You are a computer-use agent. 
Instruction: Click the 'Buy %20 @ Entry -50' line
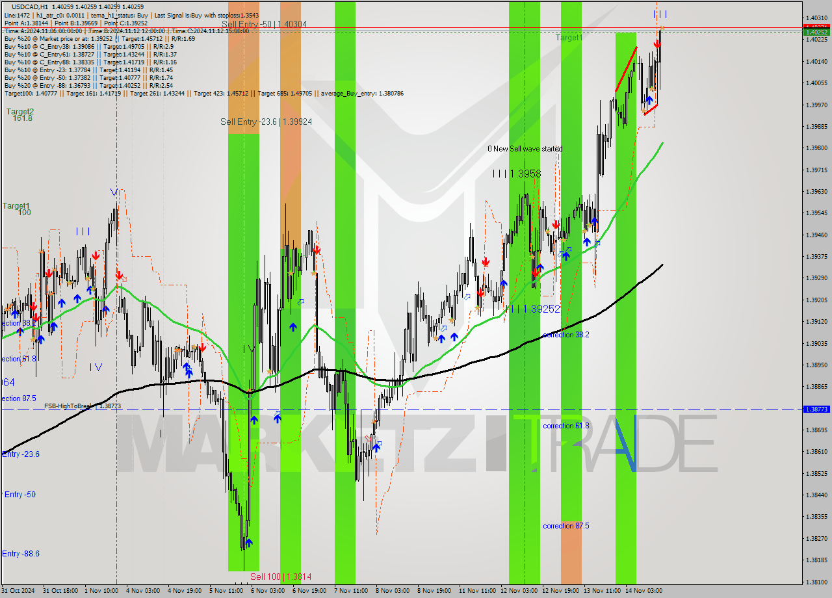[x=88, y=77]
